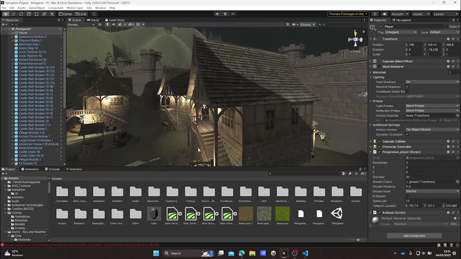The width and height of the screenshot is (461, 259).
Task: Open Collab services icon
Action: click(x=375, y=14)
